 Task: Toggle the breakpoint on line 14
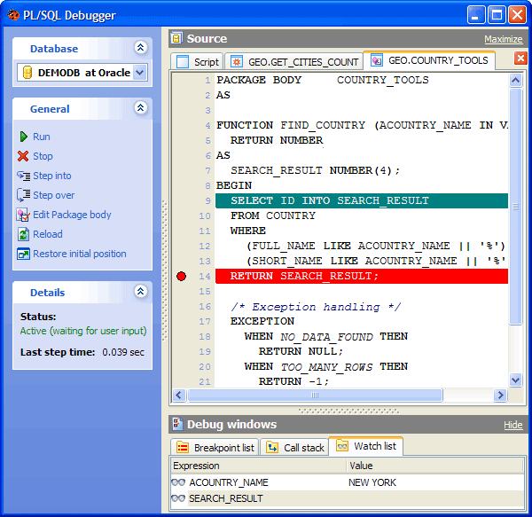click(x=181, y=277)
